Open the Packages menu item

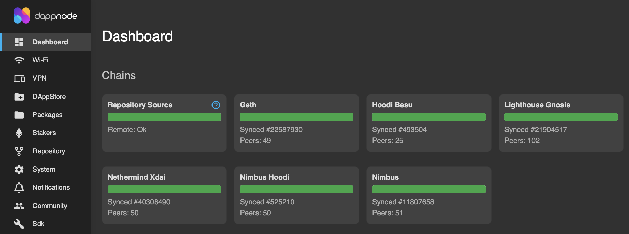pos(47,115)
